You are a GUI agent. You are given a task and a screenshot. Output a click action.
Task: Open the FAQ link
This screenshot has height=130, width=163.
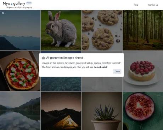click(x=136, y=5)
